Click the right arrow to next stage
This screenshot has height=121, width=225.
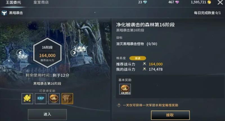[74, 53]
